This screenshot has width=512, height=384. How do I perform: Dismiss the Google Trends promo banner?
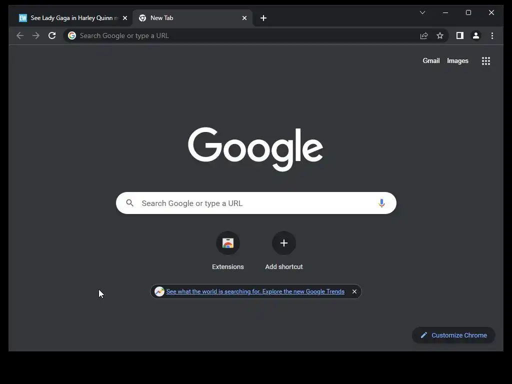coord(354,291)
